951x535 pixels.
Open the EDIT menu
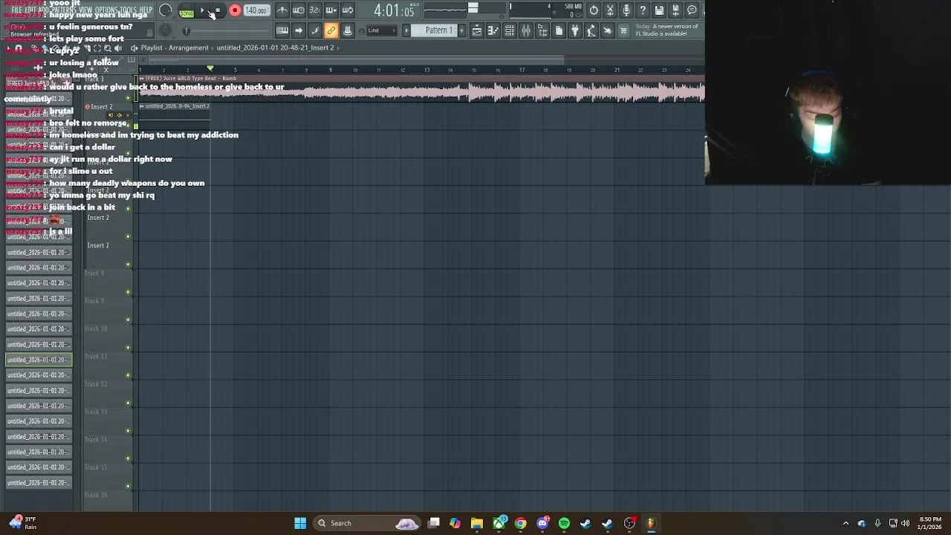30,10
